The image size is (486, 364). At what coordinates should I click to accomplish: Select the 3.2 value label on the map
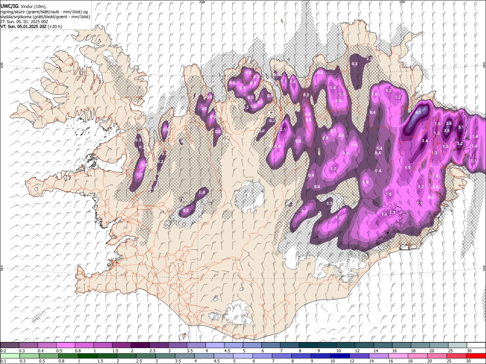(460, 144)
